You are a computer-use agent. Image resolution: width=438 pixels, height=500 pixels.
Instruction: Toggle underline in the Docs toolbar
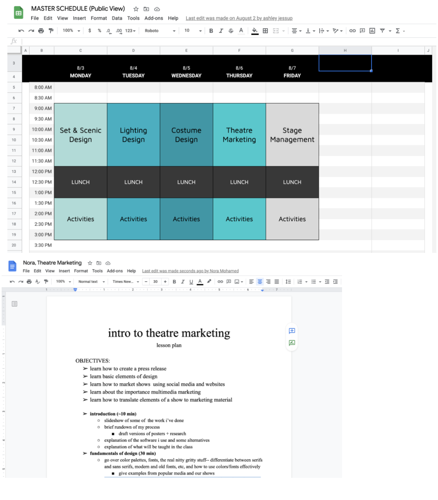(x=191, y=282)
